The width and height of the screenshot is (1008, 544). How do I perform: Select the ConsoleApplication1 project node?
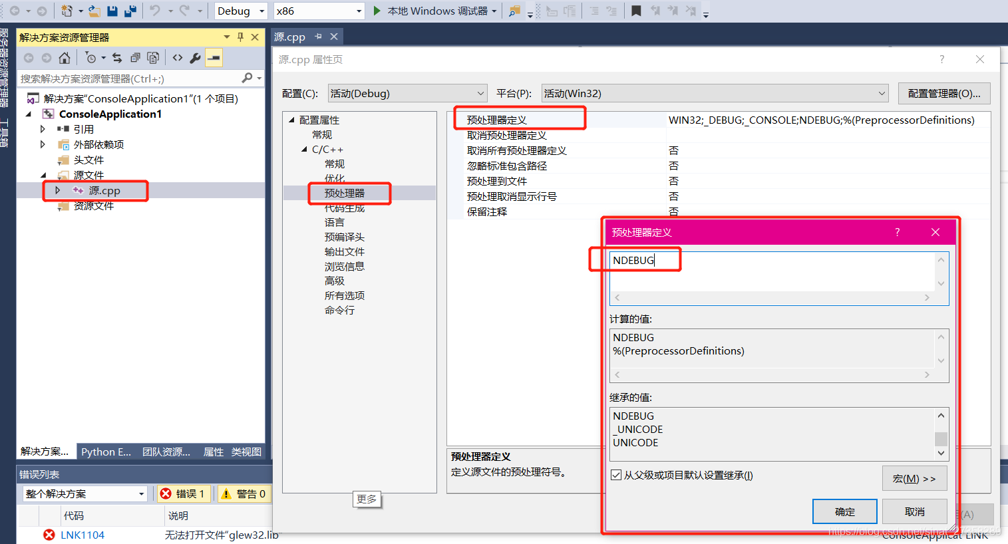point(110,114)
